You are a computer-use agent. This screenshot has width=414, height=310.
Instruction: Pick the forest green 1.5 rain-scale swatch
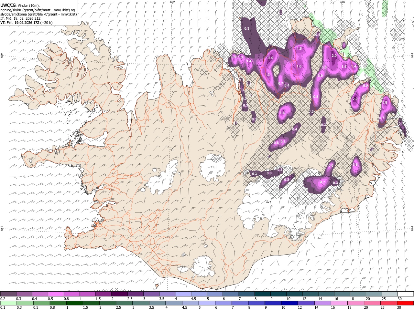(91, 303)
